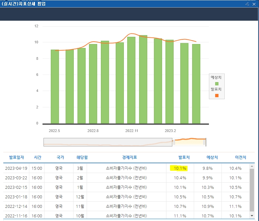Click the 해당월 column header

[x=82, y=157]
